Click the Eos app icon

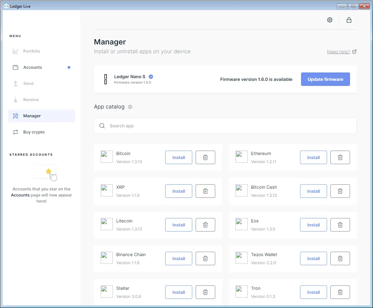click(242, 224)
